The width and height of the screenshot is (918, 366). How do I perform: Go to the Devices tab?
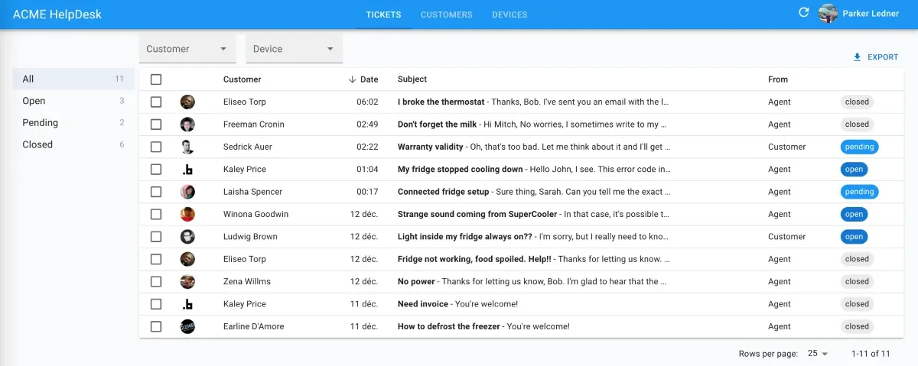(x=509, y=15)
